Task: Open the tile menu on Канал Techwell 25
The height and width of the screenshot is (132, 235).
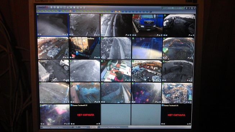Action: coord(190,124)
